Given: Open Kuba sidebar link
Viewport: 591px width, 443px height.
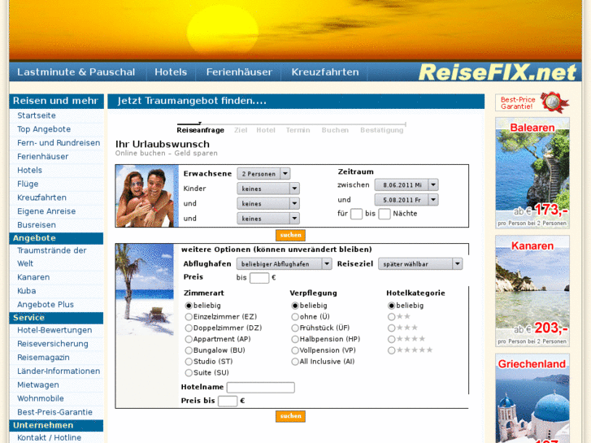Looking at the screenshot, I should coord(27,291).
